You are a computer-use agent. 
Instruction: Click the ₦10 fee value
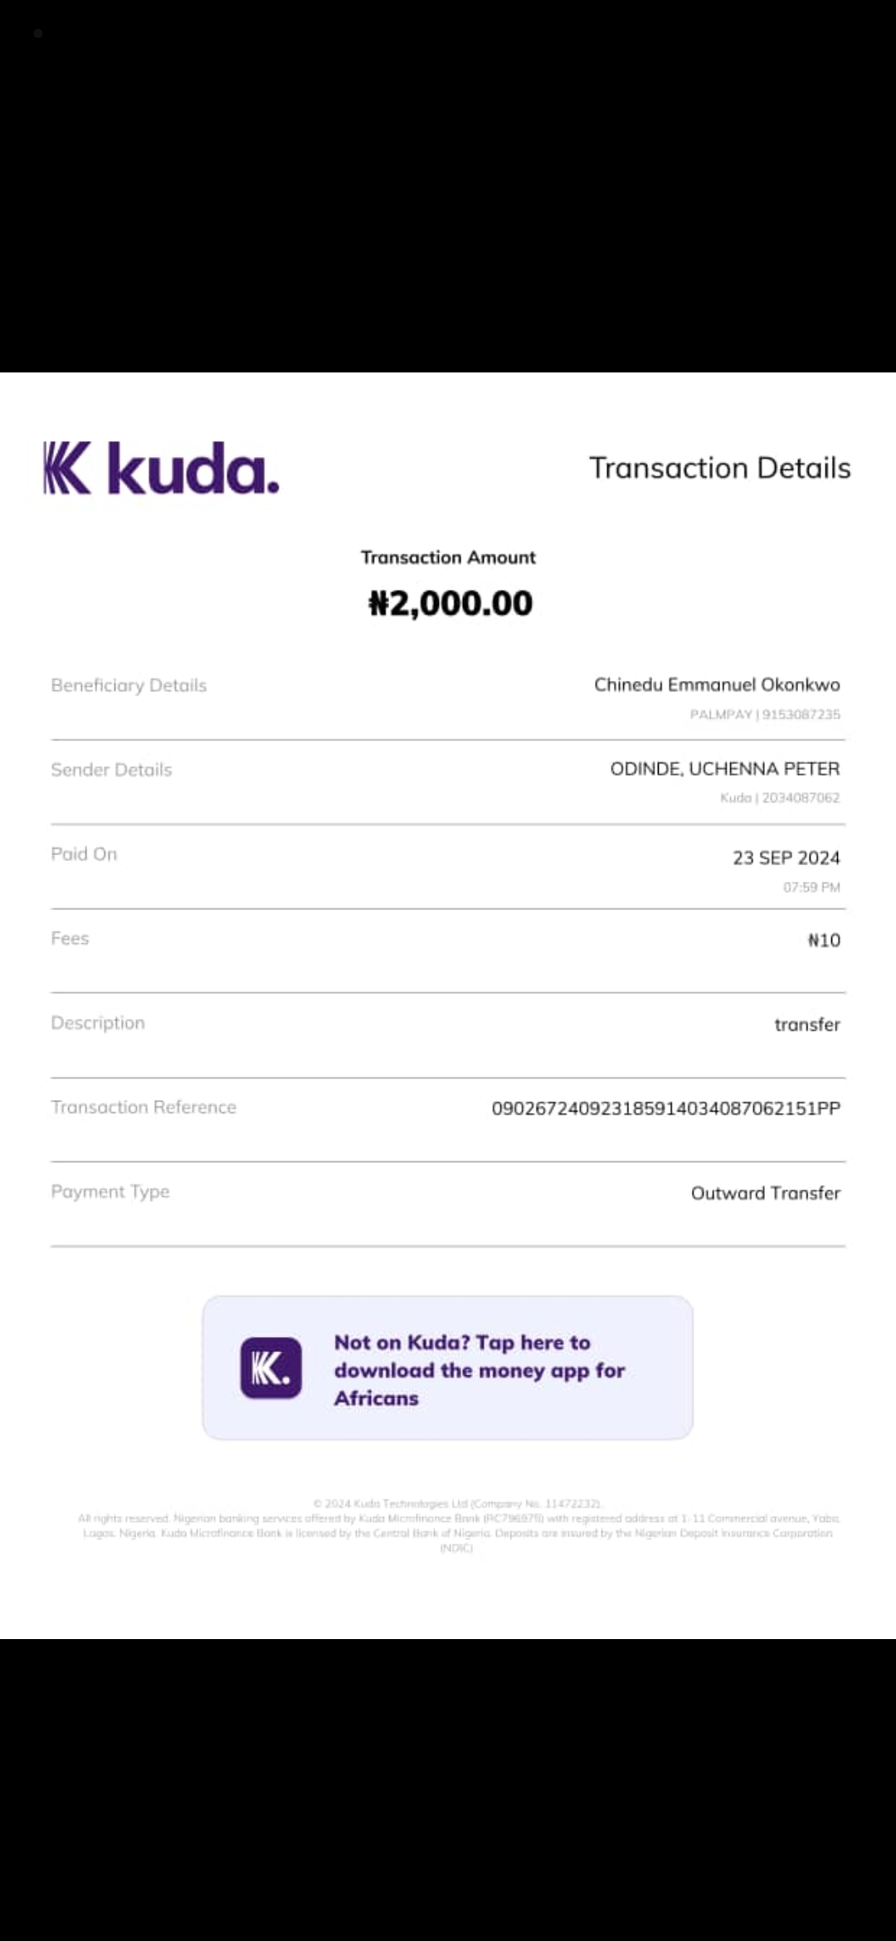[824, 940]
